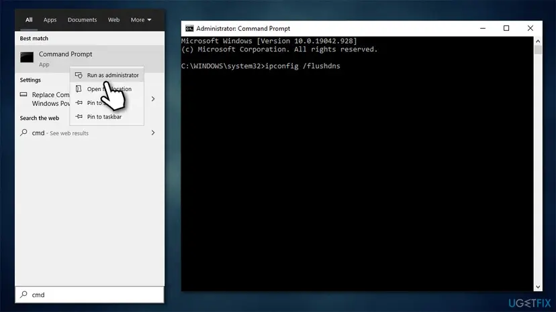Click the Search the web section heading
Viewport: 556px width, 312px height.
[40, 118]
